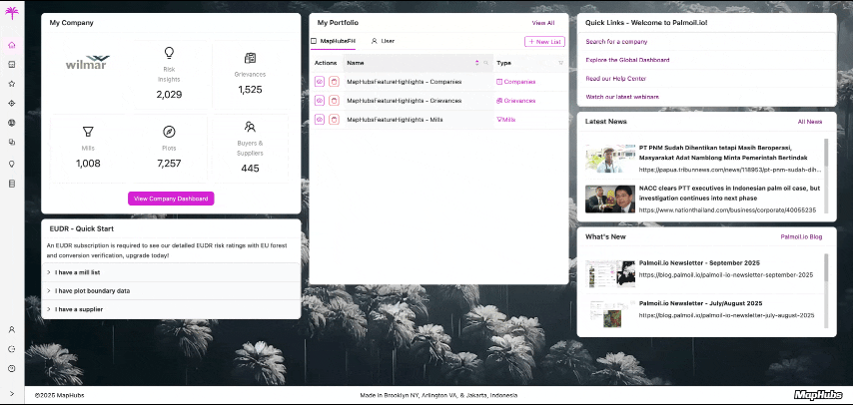Click the Wilmar company logo
The image size is (853, 405).
[88, 62]
